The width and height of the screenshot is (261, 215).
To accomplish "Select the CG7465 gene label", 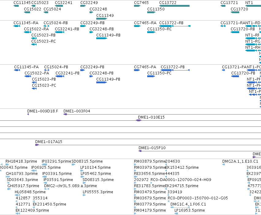I will pos(141,3).
